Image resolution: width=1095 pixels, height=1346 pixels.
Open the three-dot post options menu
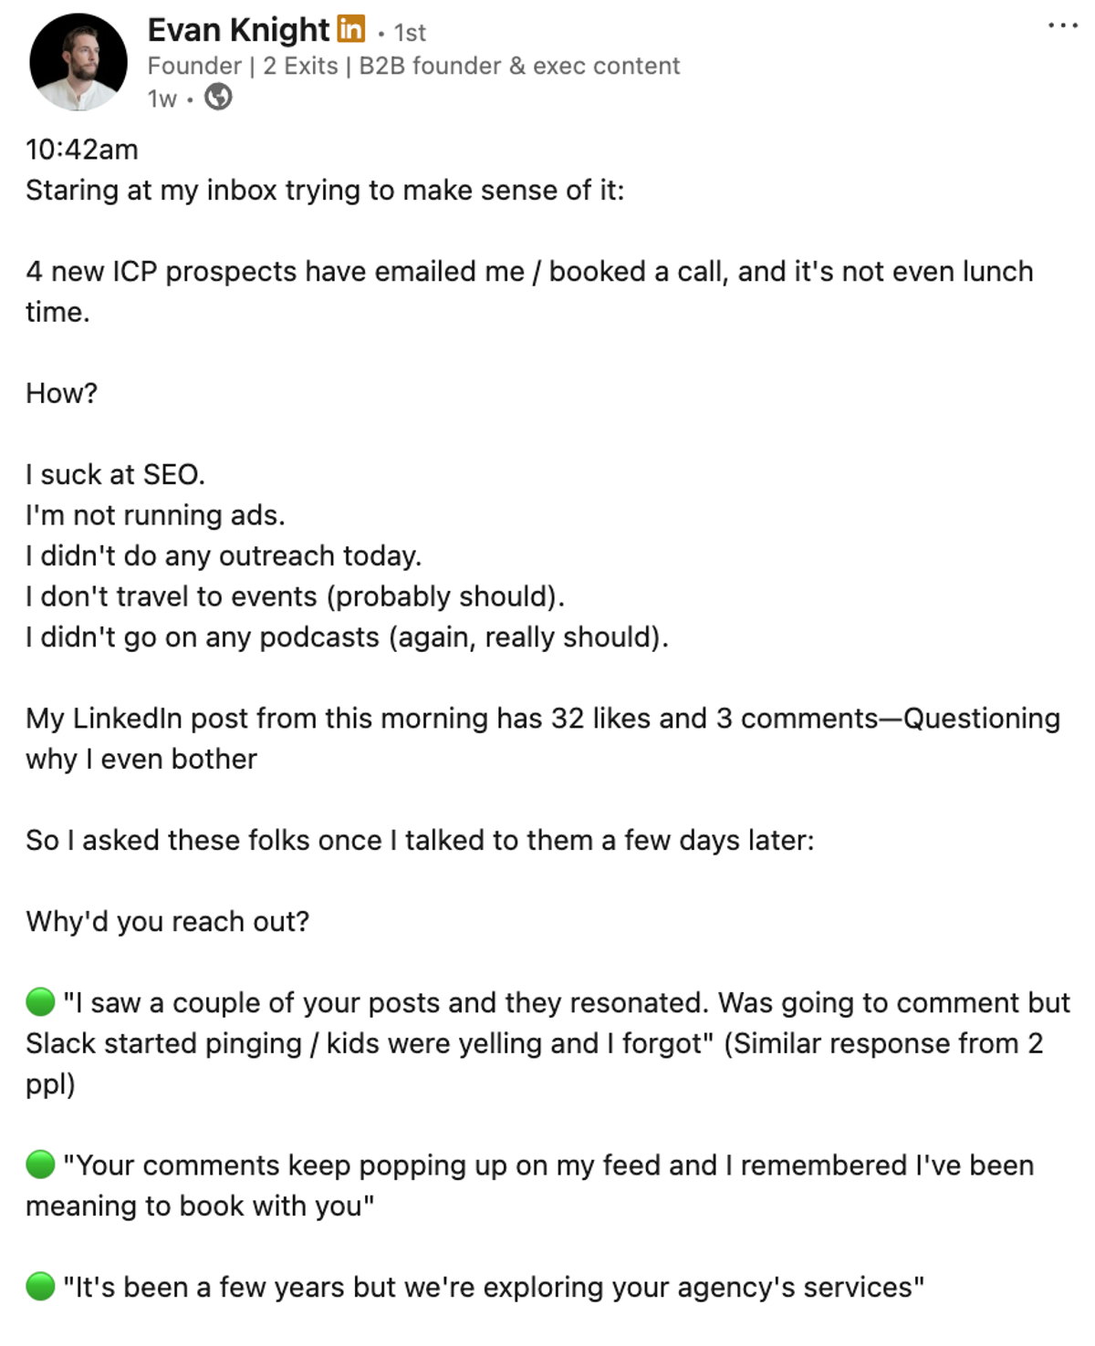pyautogui.click(x=1062, y=26)
